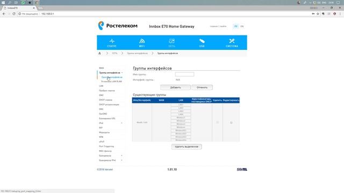Click the home icon in the breadcrumb

click(x=99, y=53)
